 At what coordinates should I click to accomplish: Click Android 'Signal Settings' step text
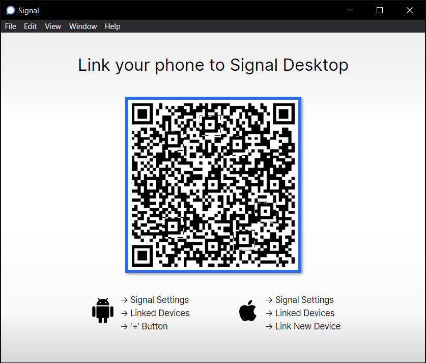pos(159,300)
